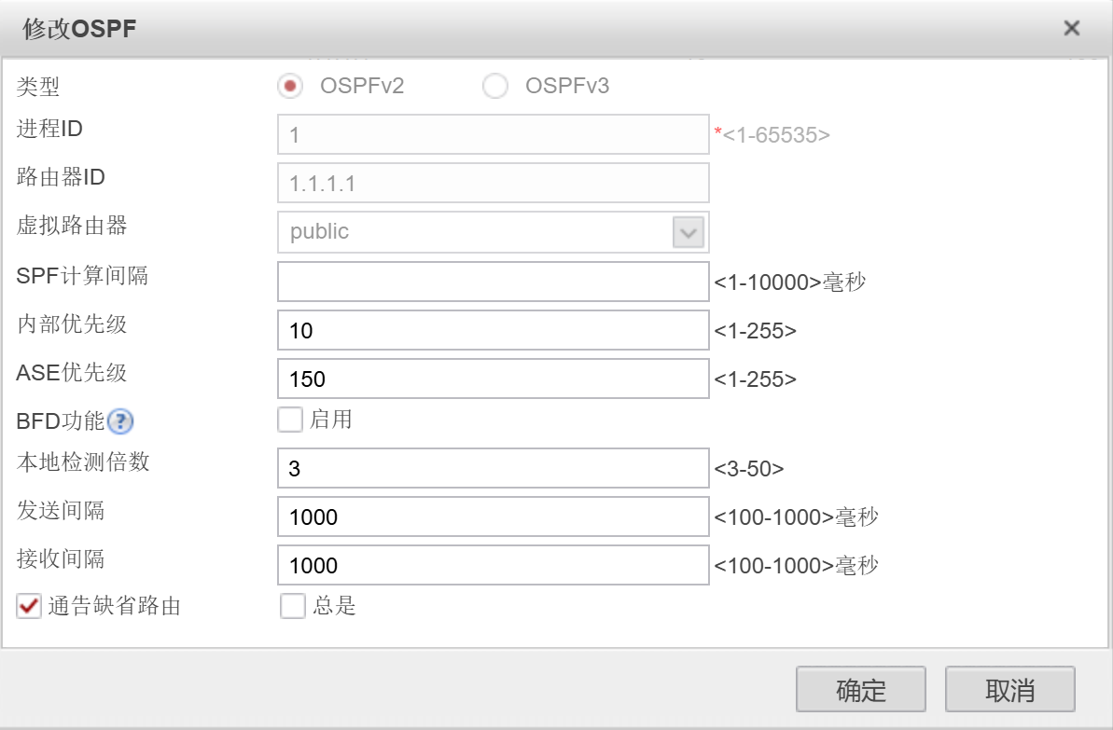Click the 取消 button
The height and width of the screenshot is (730, 1113).
pos(1009,690)
